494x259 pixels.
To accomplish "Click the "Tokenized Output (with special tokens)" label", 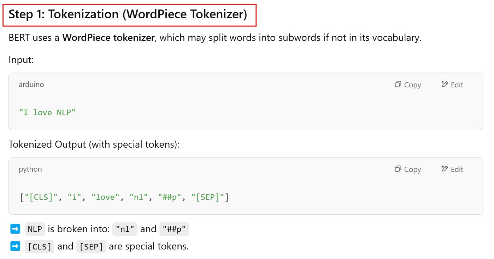I will 94,144.
